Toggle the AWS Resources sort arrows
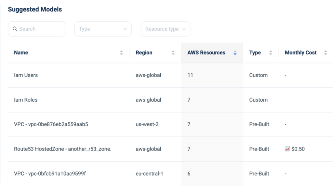This screenshot has width=333, height=186. pyautogui.click(x=235, y=53)
